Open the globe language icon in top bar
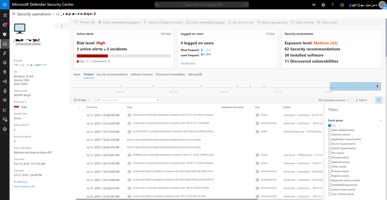This screenshot has width=387, height=200. pyautogui.click(x=323, y=5)
